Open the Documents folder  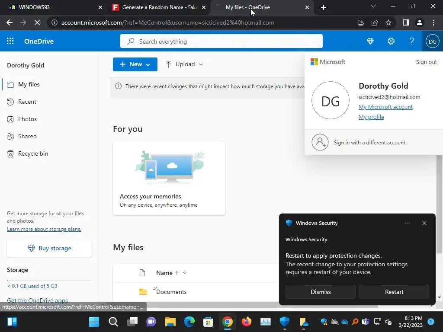(171, 292)
